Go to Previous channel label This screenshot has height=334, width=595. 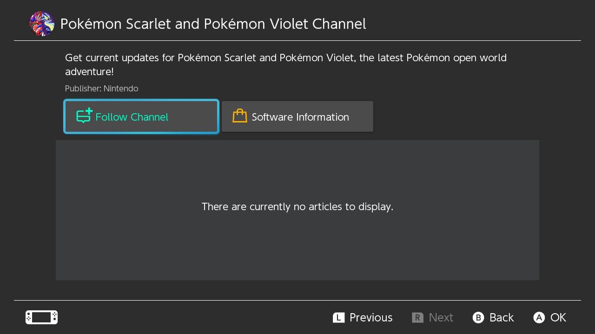pos(370,317)
